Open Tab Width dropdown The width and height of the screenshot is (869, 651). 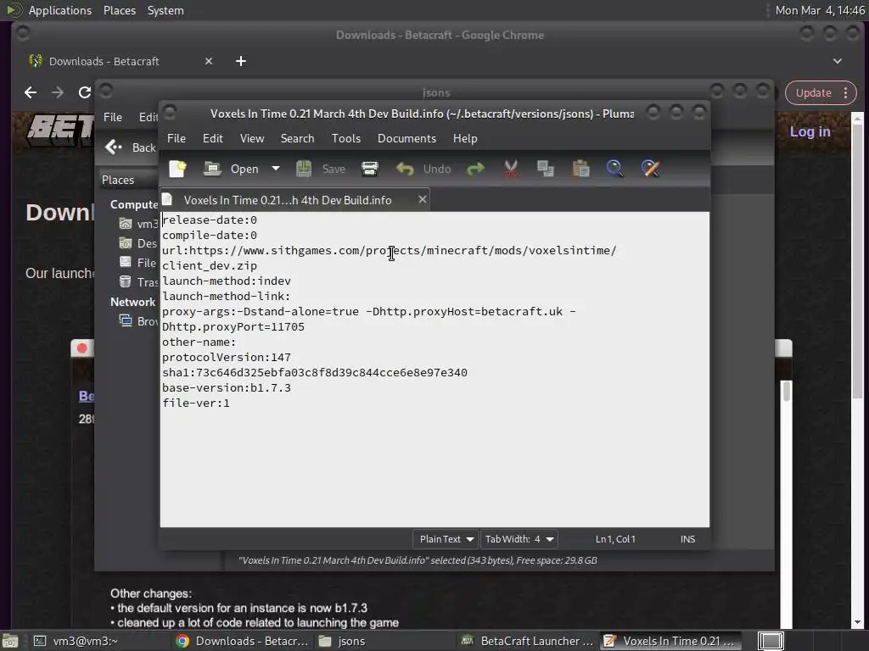(x=519, y=539)
